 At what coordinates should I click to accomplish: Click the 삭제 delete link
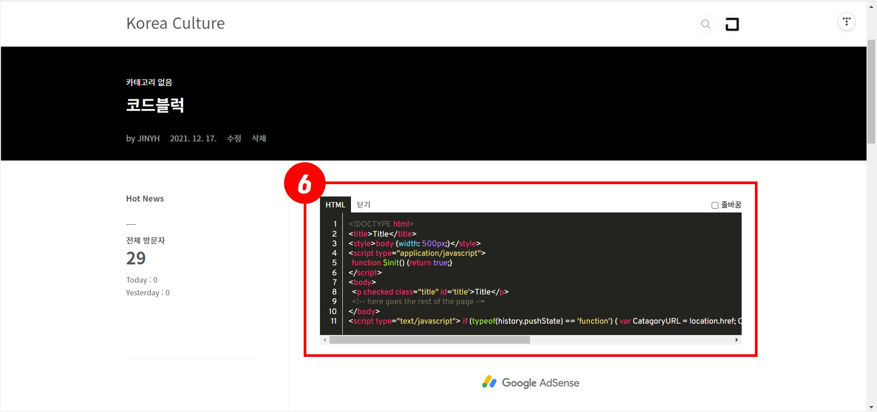pyautogui.click(x=259, y=138)
